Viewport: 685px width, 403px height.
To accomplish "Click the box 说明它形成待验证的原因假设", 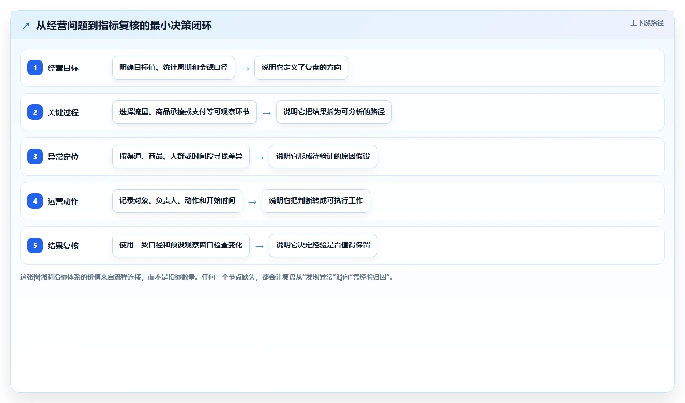I will (323, 157).
